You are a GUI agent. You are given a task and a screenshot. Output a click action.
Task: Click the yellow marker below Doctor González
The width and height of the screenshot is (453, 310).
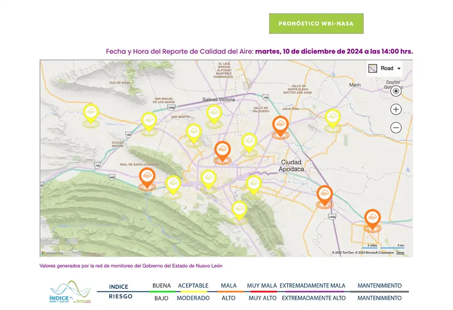(332, 118)
